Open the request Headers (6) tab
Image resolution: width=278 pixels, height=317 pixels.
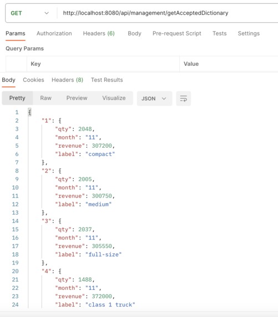(x=99, y=33)
